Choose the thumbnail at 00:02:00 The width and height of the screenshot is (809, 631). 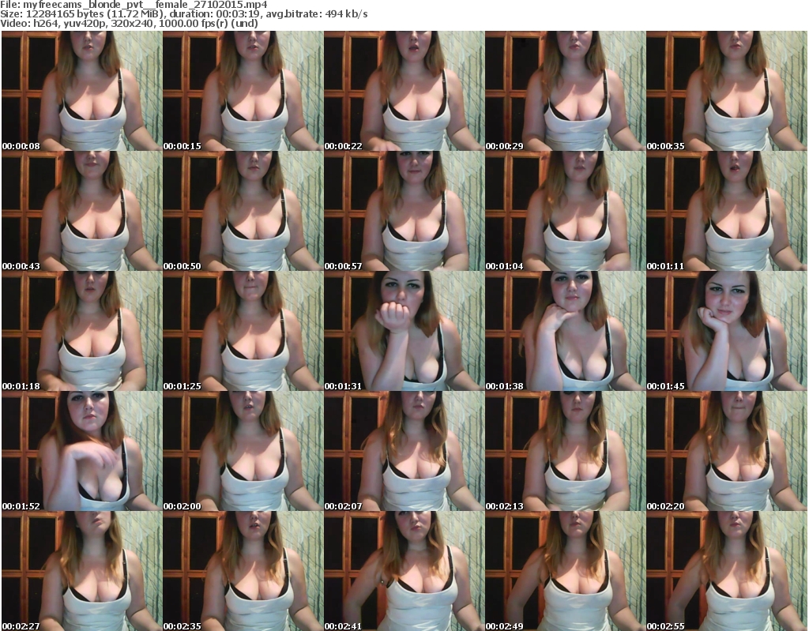click(x=243, y=452)
